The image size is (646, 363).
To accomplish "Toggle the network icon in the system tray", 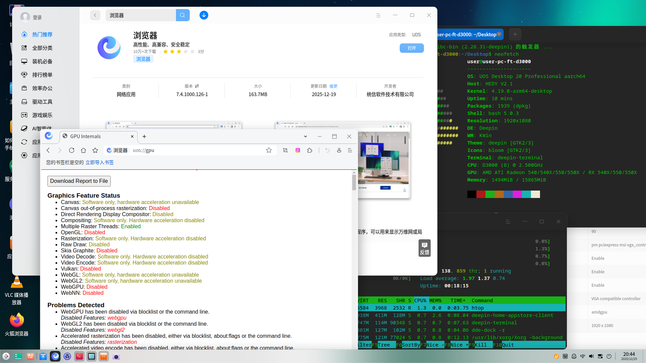I will click(582, 356).
